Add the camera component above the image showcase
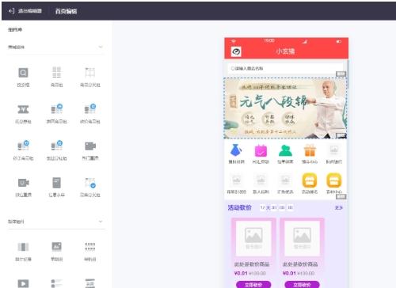Viewport: 396px width, 288px height. [23, 183]
